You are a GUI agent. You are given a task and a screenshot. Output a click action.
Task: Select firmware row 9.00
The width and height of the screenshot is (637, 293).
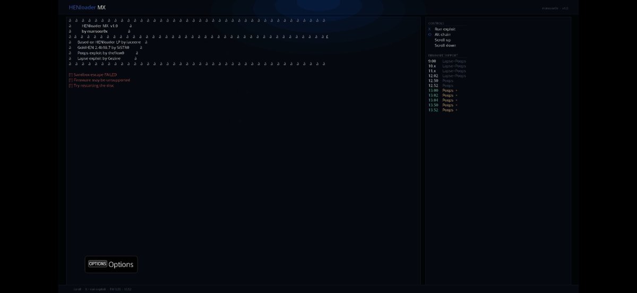447,61
